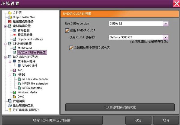Uncheck the 使用 NVIDIA CUDA checkbox
Screen dimensions: 180x125
pos(67,30)
